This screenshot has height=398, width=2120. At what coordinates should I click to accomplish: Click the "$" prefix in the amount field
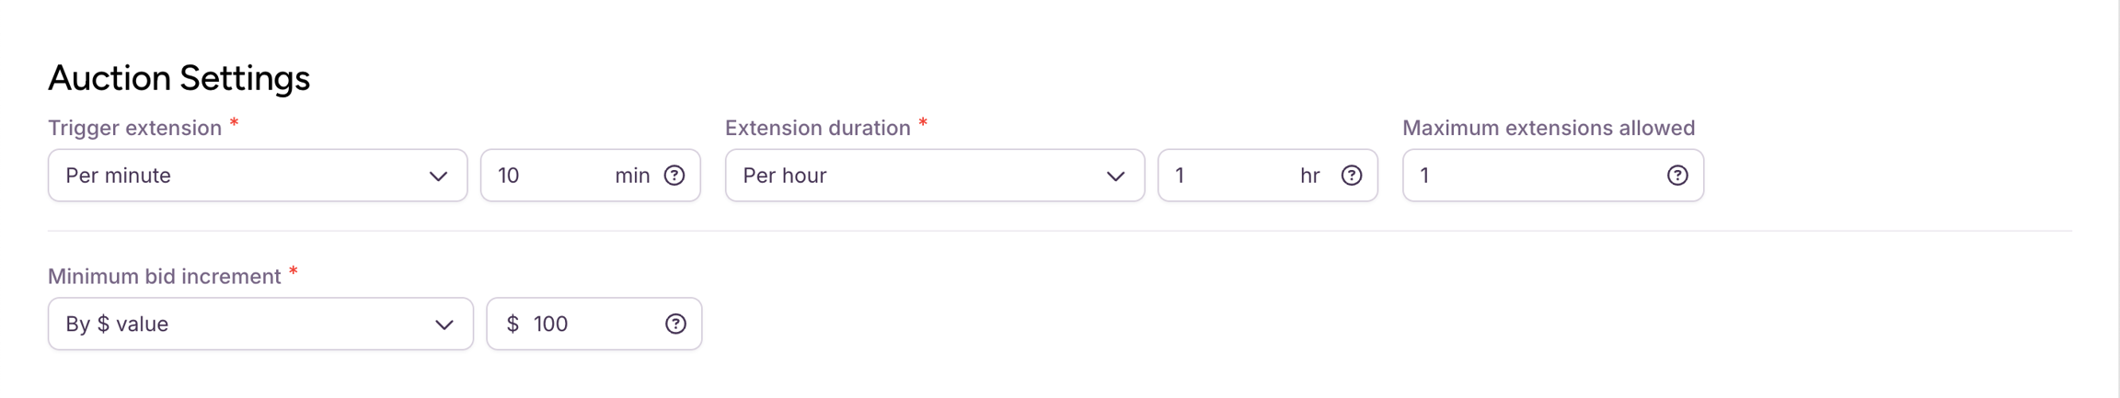(x=513, y=324)
